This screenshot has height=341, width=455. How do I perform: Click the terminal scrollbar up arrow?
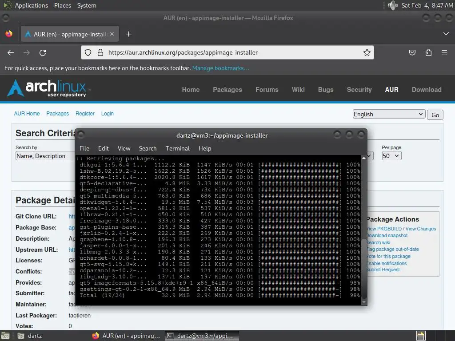(363, 158)
